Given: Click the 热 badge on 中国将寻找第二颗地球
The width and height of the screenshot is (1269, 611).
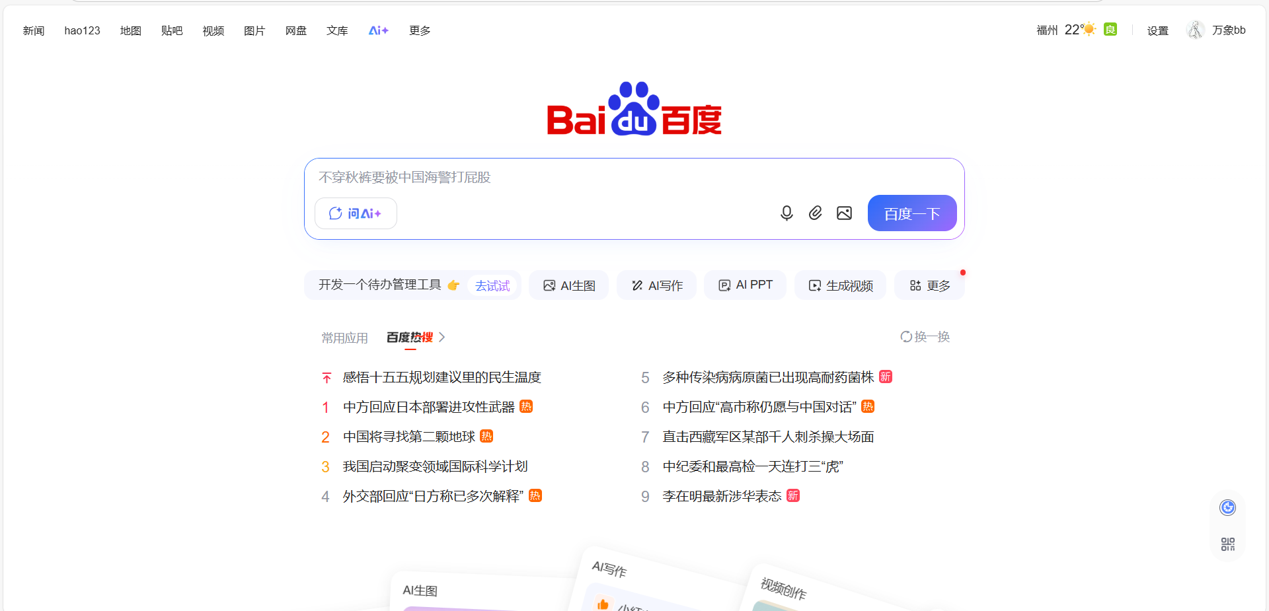Looking at the screenshot, I should pos(486,436).
